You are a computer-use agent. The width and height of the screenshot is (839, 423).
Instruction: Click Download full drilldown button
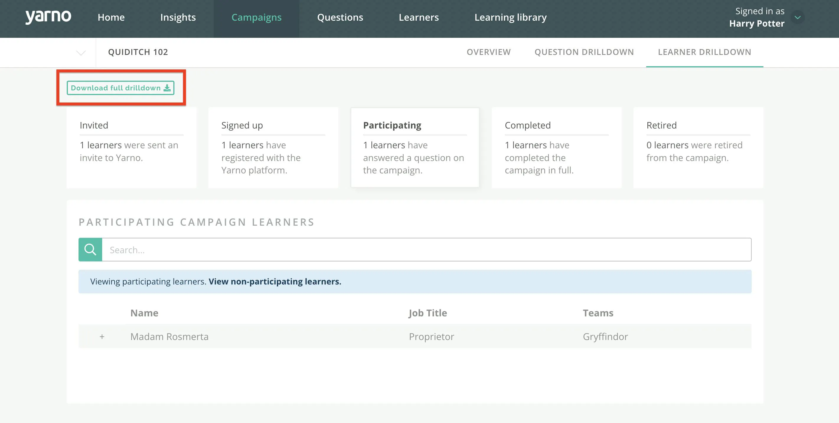(x=120, y=88)
